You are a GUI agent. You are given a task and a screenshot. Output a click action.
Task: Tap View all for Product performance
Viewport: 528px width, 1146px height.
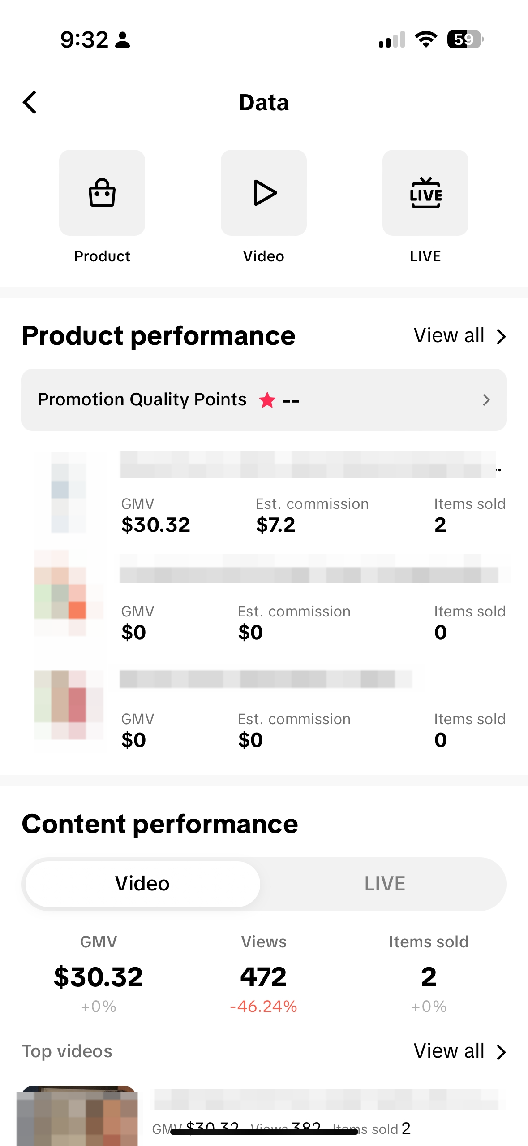(x=449, y=335)
